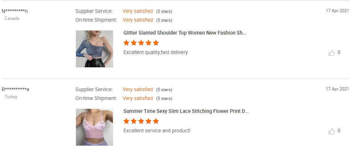Open 'Summer Time Sexy Slim Lace' product link
The height and width of the screenshot is (157, 352).
tap(186, 111)
